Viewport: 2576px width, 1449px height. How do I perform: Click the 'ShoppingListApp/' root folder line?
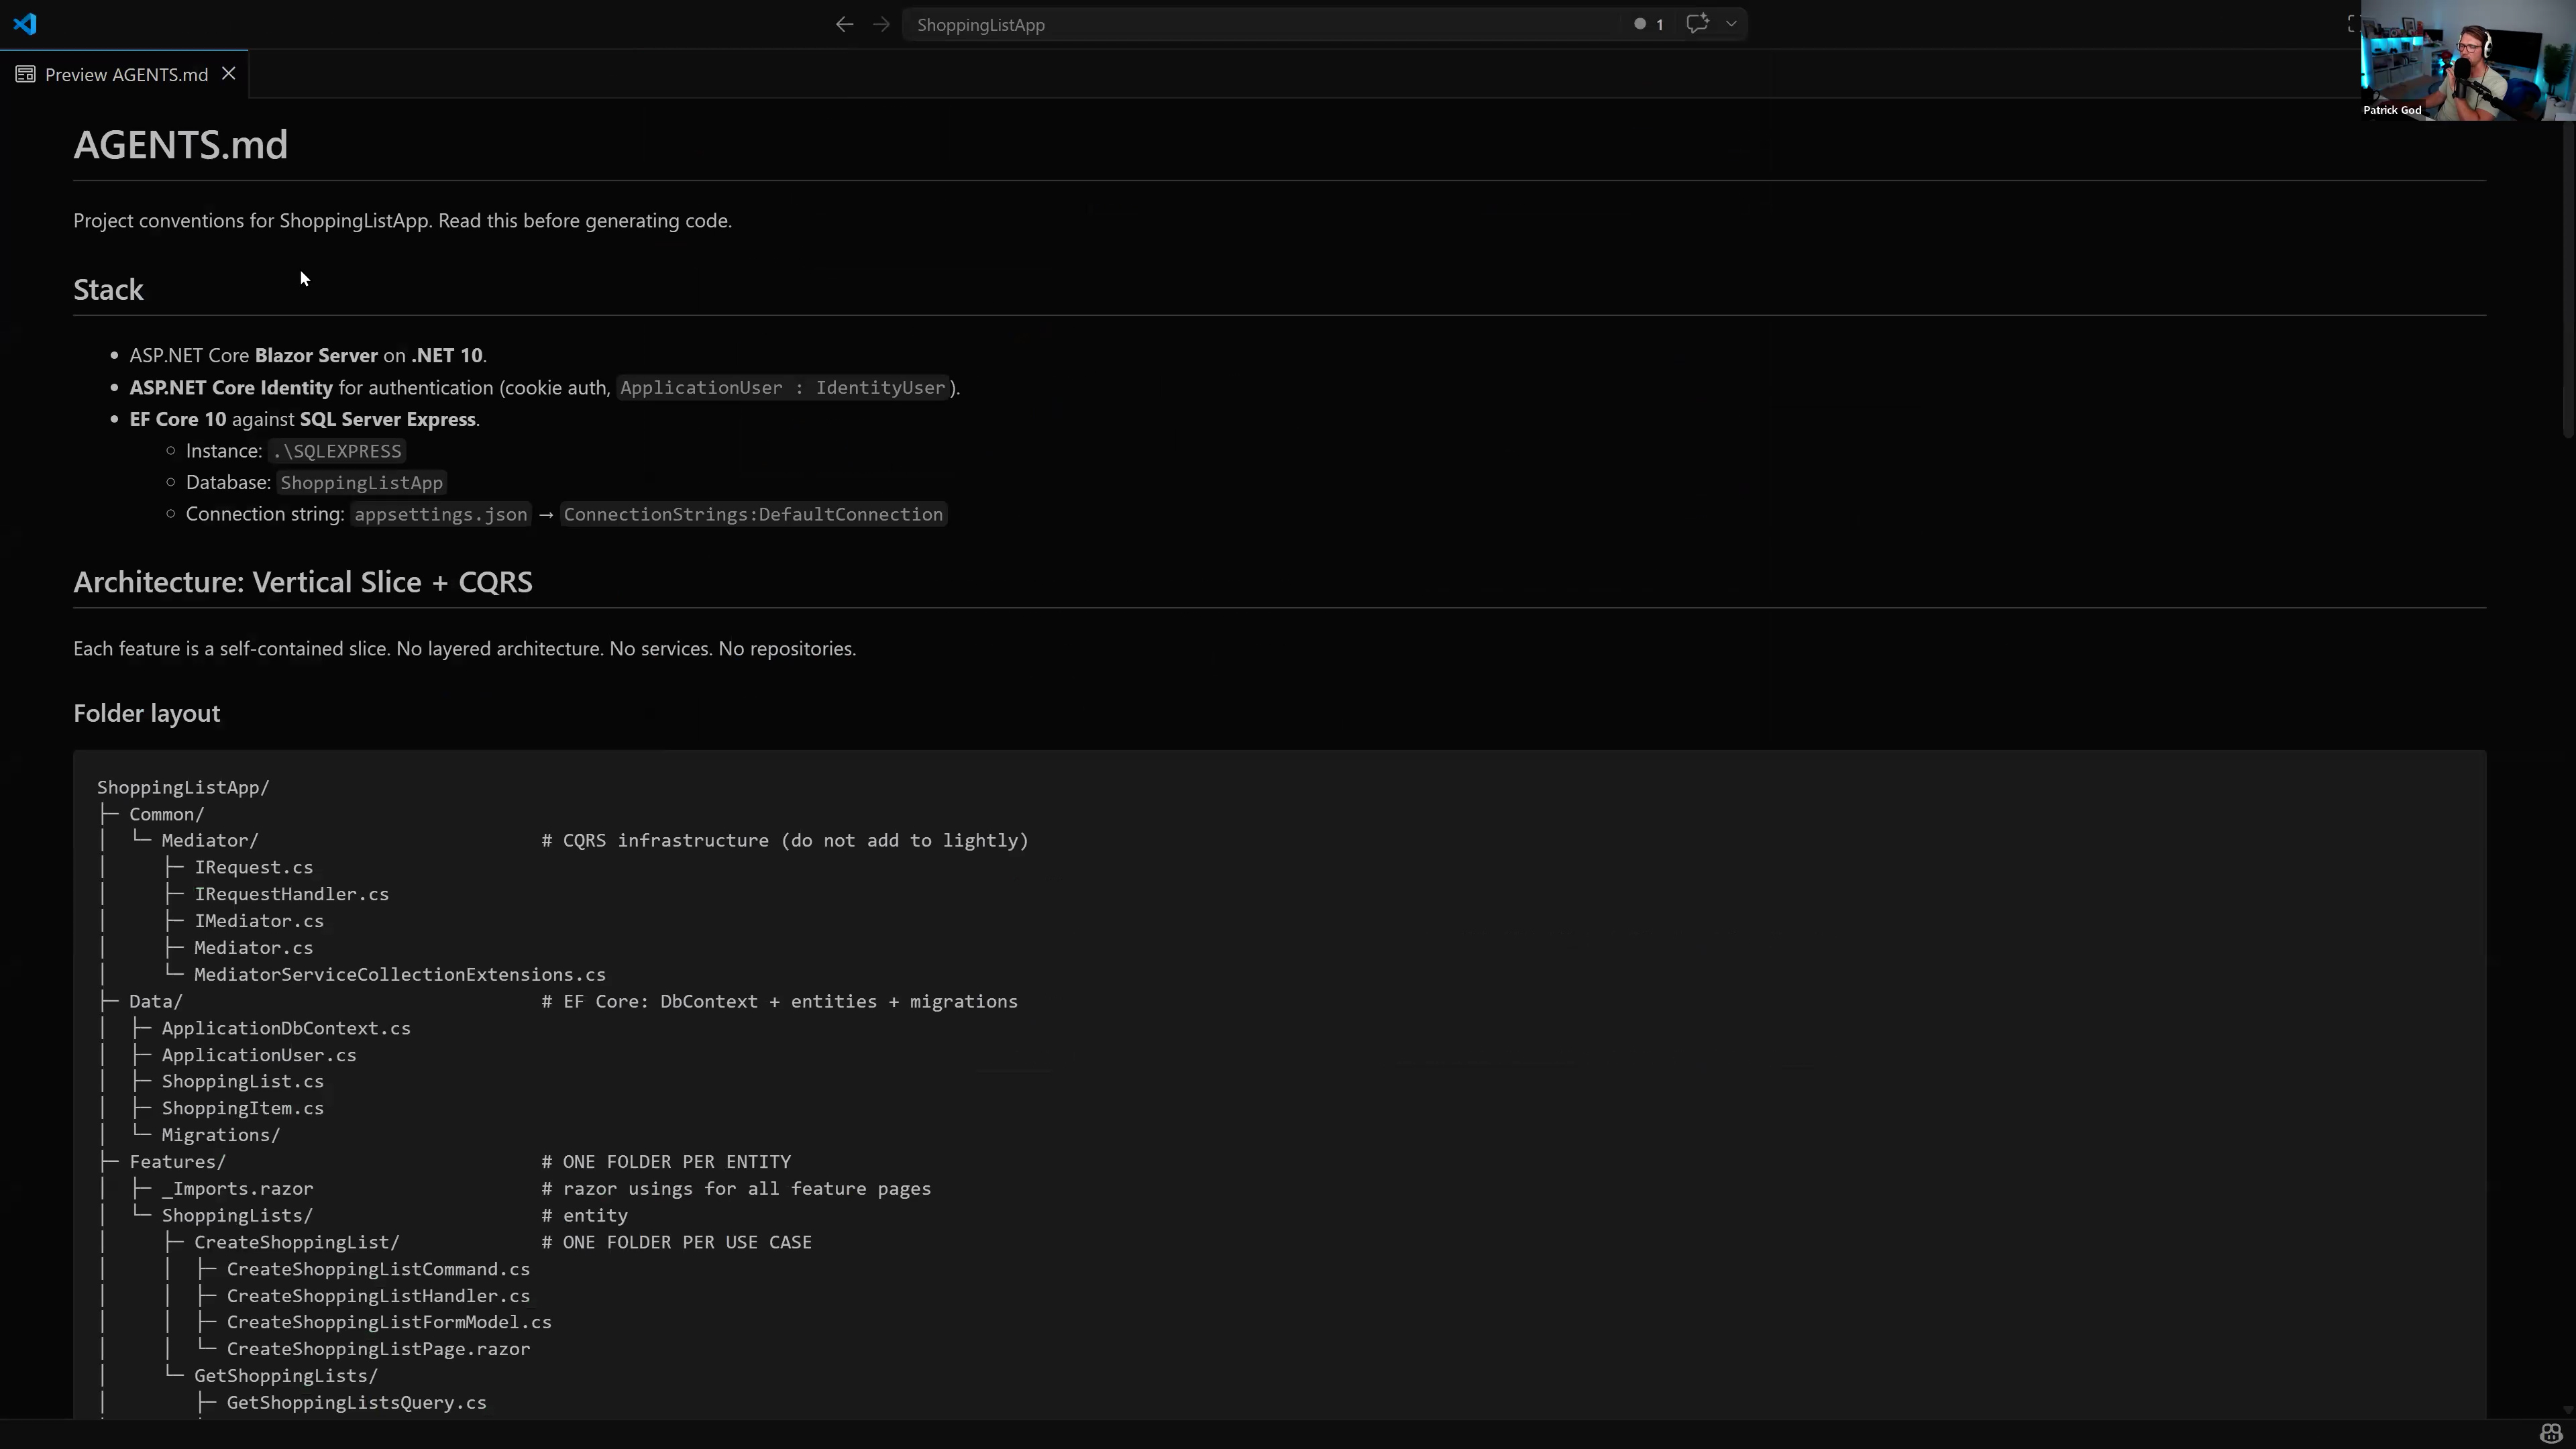coord(183,787)
